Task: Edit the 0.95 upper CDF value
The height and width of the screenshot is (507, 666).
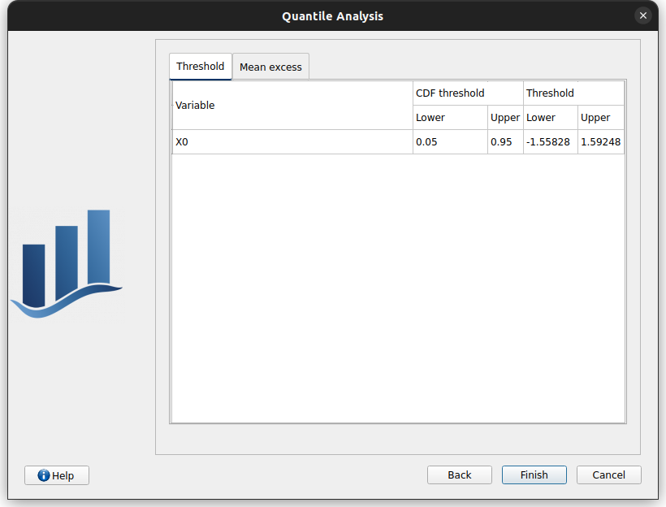Action: [505, 142]
